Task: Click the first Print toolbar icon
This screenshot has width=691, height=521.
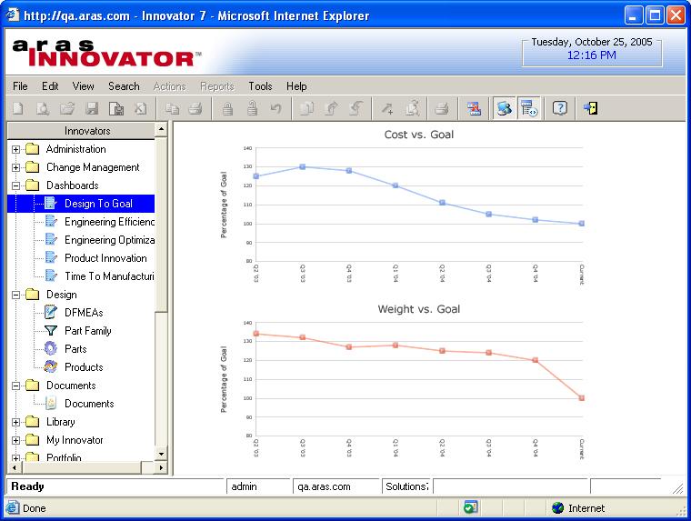Action: pos(195,108)
